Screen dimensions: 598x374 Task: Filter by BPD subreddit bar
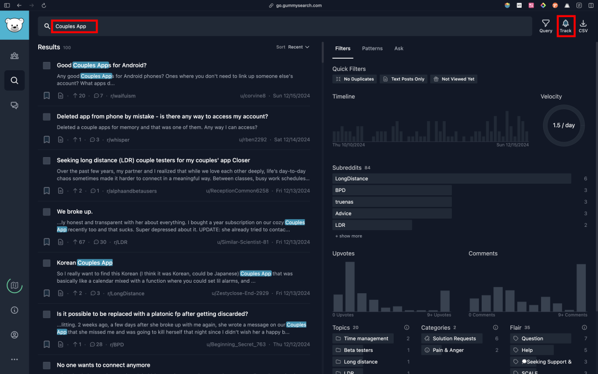point(392,190)
